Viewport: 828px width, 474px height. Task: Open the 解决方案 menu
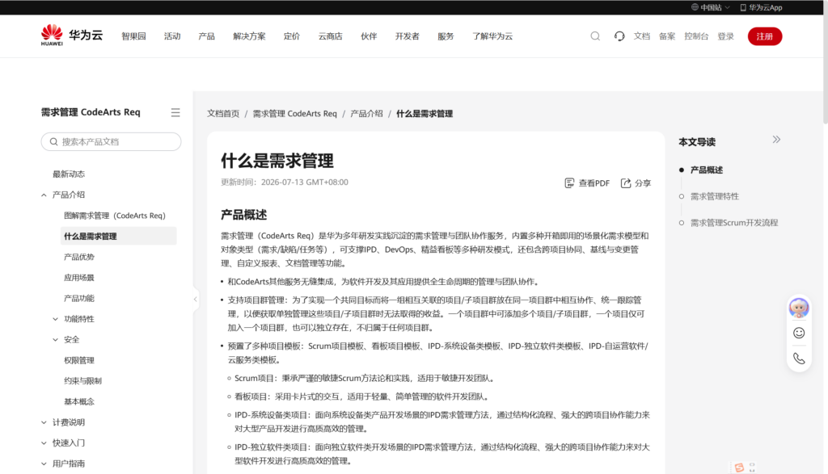click(x=249, y=36)
